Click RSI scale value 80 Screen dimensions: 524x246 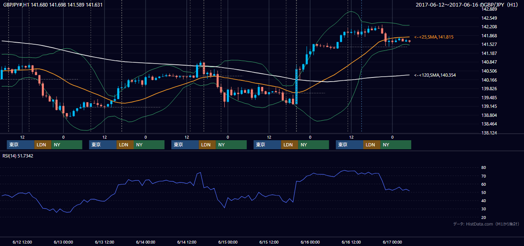pos(484,168)
